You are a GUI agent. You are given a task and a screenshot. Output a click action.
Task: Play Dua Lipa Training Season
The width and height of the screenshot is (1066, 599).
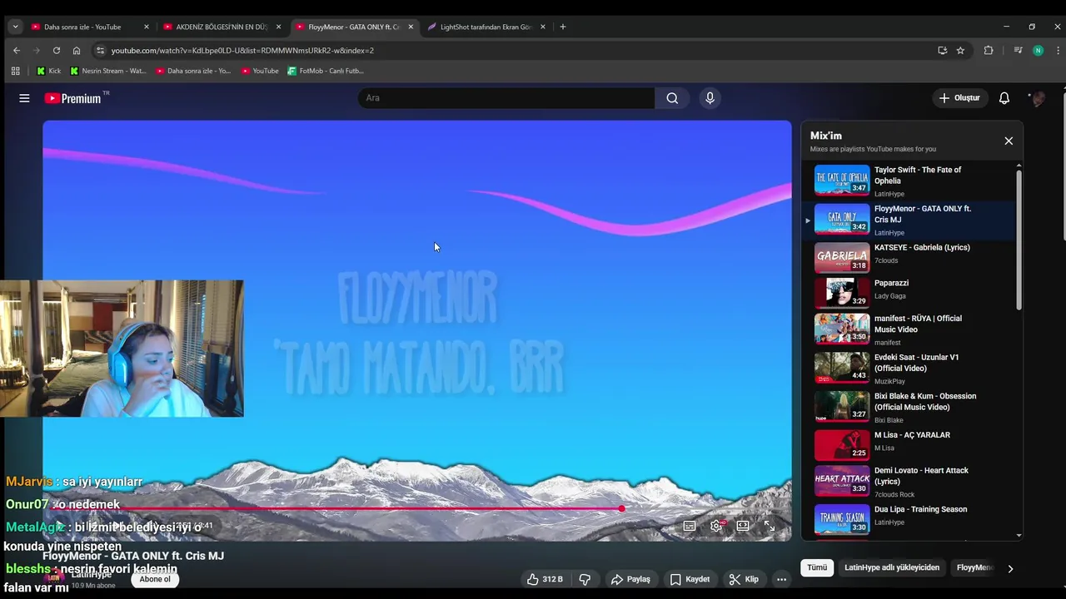(x=909, y=519)
